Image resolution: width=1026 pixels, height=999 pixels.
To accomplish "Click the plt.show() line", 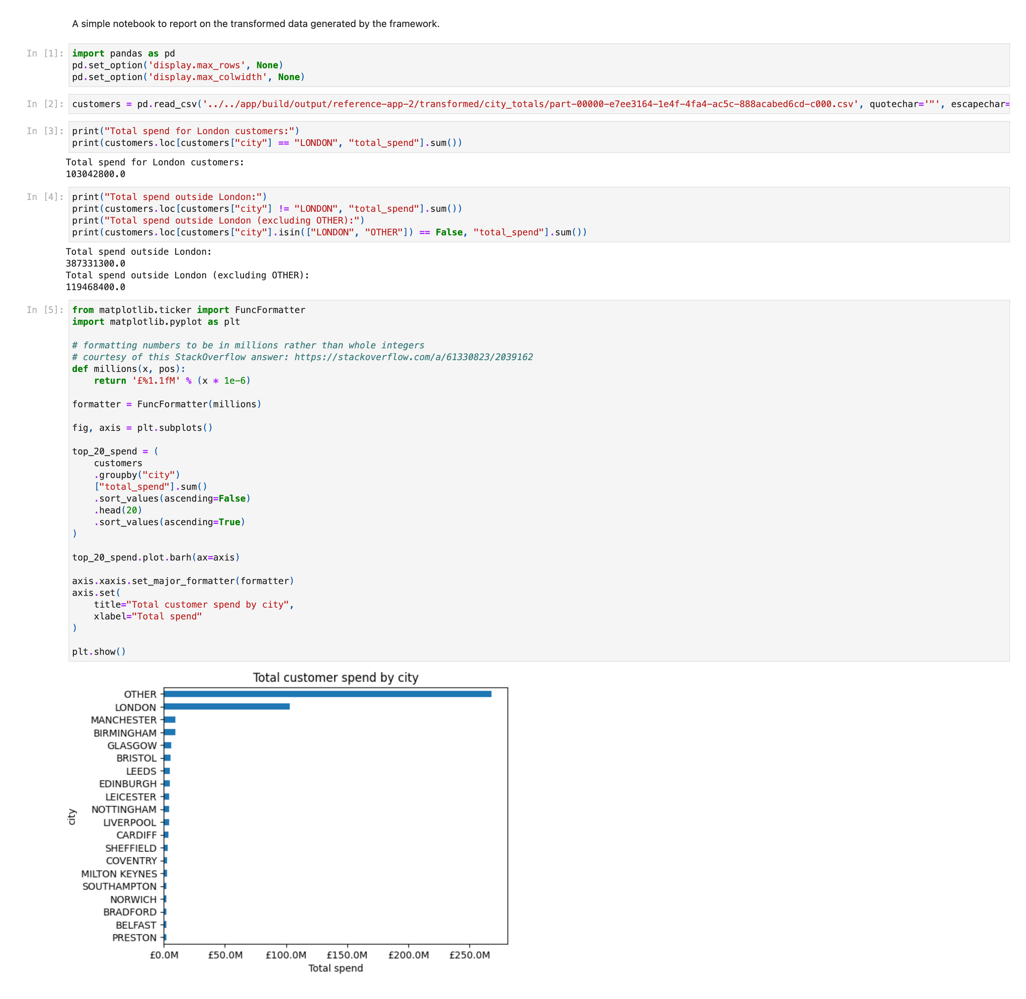I will coord(98,652).
